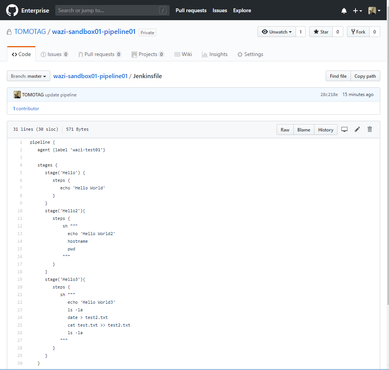Open Issues in top navigation

220,10
